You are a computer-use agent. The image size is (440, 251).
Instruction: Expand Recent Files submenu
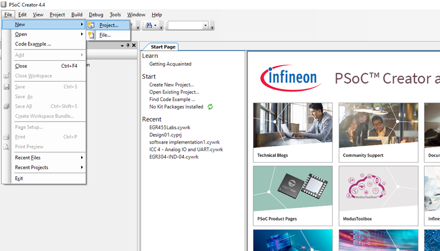coord(44,158)
